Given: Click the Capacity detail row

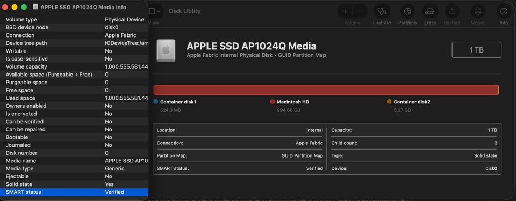Looking at the screenshot, I should tap(414, 130).
